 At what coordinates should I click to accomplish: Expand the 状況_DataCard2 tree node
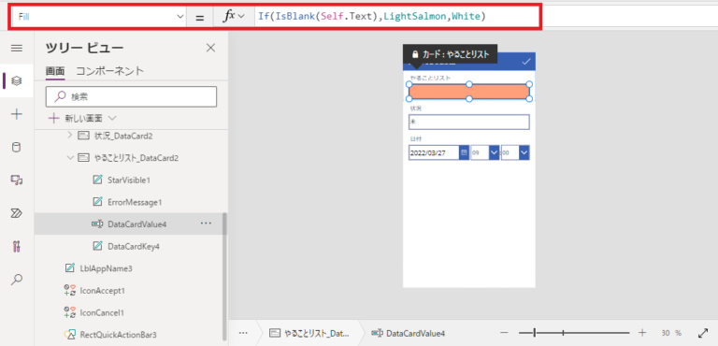(x=69, y=136)
